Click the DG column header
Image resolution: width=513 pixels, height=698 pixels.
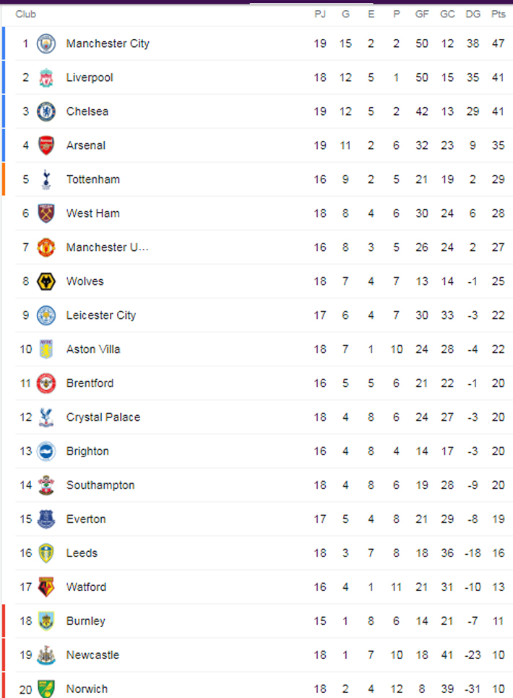tap(473, 14)
